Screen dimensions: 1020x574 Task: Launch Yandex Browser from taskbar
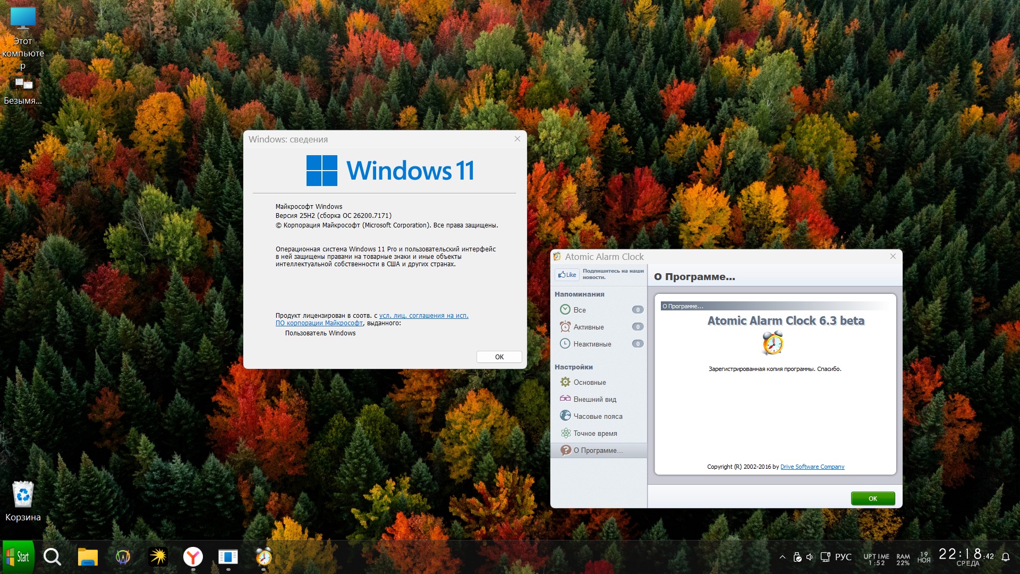(193, 557)
